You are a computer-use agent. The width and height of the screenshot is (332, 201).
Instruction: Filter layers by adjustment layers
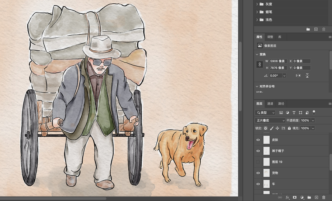pos(287,113)
